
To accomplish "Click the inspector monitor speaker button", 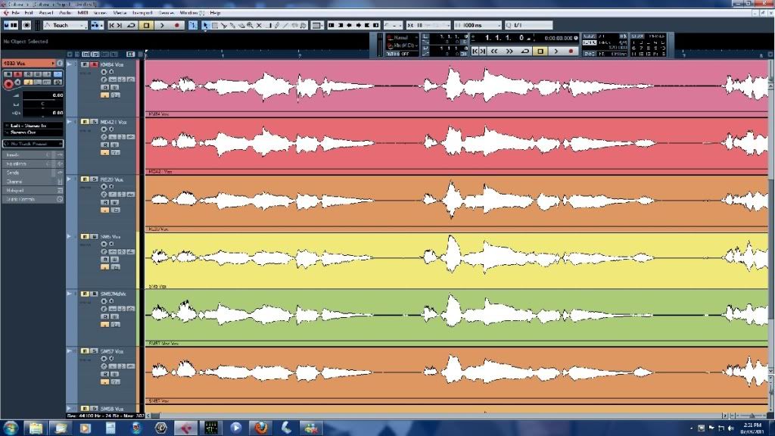I will pyautogui.click(x=18, y=82).
